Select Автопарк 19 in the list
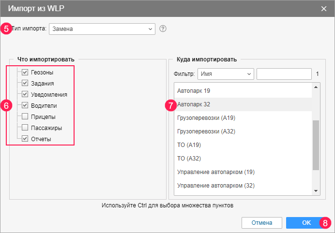Viewport: 335px width, 233px height. click(194, 90)
